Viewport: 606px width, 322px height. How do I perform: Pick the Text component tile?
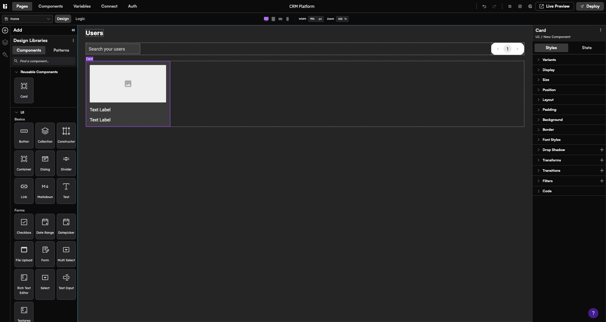pyautogui.click(x=66, y=191)
